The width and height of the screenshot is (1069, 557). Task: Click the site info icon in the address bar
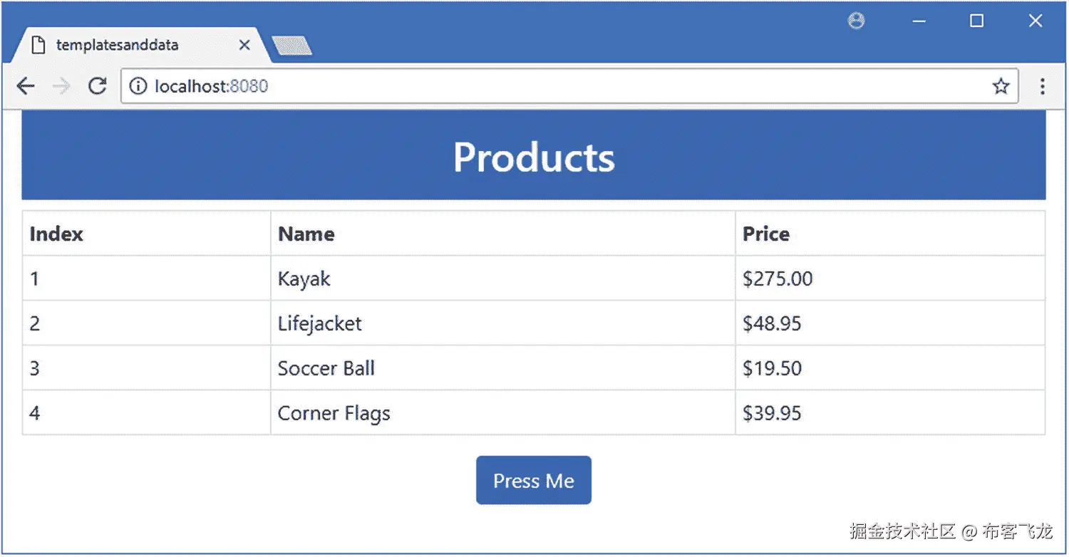(x=137, y=87)
